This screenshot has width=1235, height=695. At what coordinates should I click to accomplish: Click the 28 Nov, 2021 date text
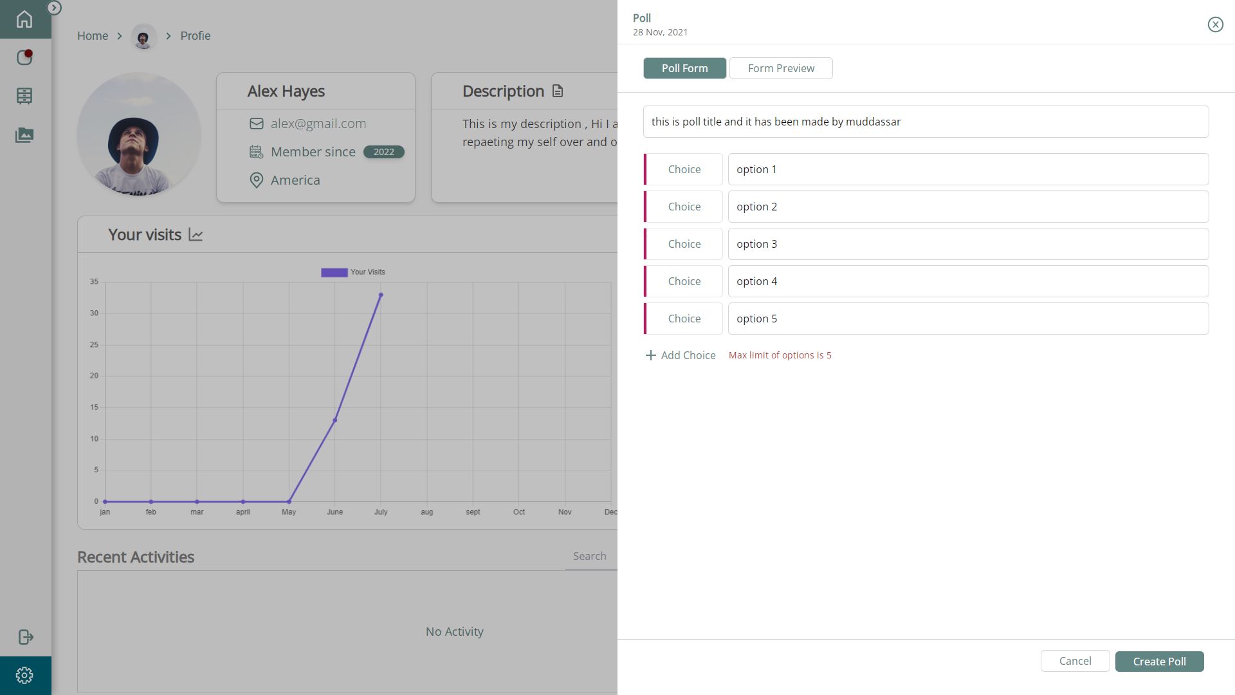661,32
